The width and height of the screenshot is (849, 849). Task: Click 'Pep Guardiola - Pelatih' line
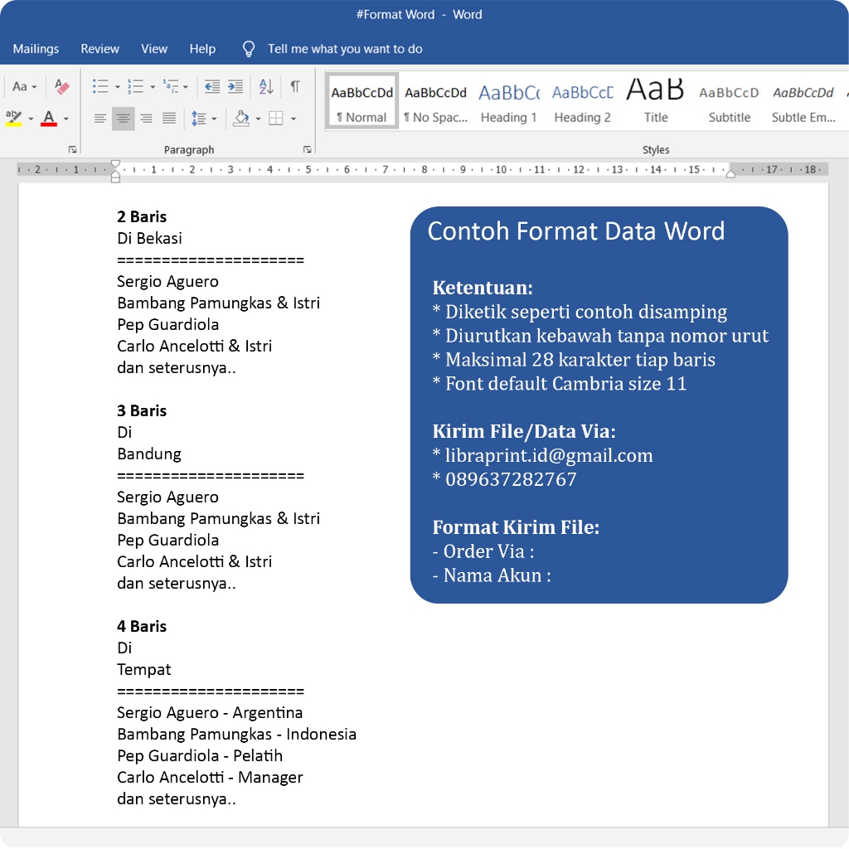[200, 756]
